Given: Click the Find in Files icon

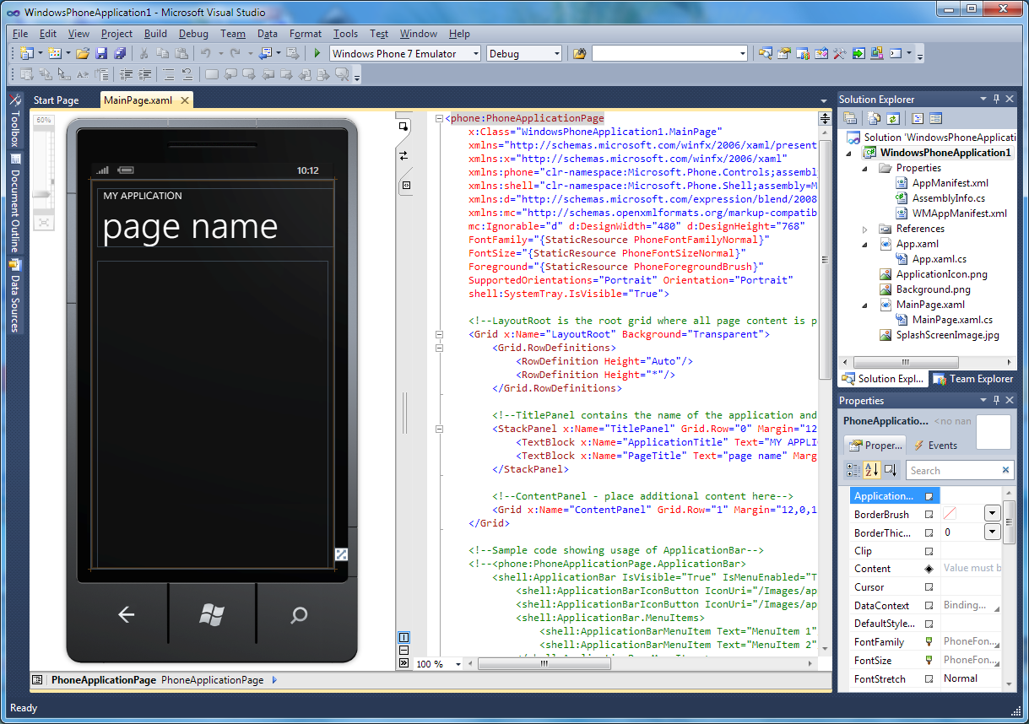Looking at the screenshot, I should coord(580,53).
